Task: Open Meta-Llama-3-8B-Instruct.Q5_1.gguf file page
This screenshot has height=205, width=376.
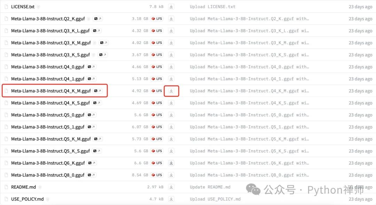Action: (x=48, y=127)
